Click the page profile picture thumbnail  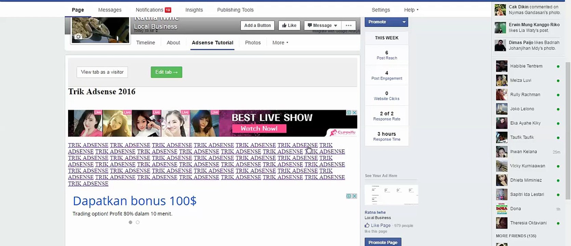pos(101,30)
